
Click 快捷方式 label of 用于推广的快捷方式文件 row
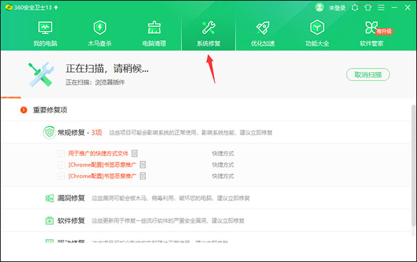[x=223, y=154]
